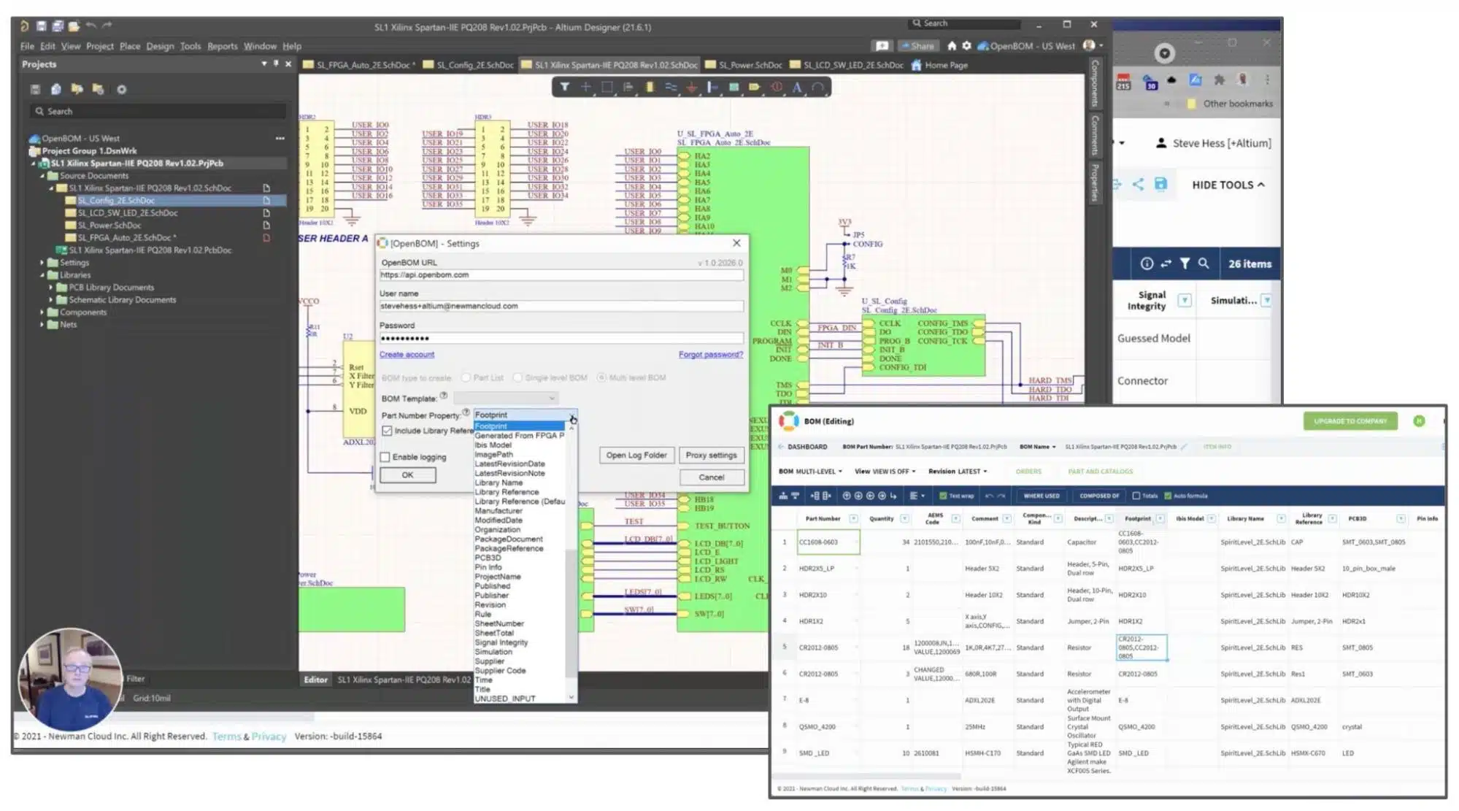The width and height of the screenshot is (1459, 811).
Task: Expand the Components folder in Projects tree
Action: point(42,312)
